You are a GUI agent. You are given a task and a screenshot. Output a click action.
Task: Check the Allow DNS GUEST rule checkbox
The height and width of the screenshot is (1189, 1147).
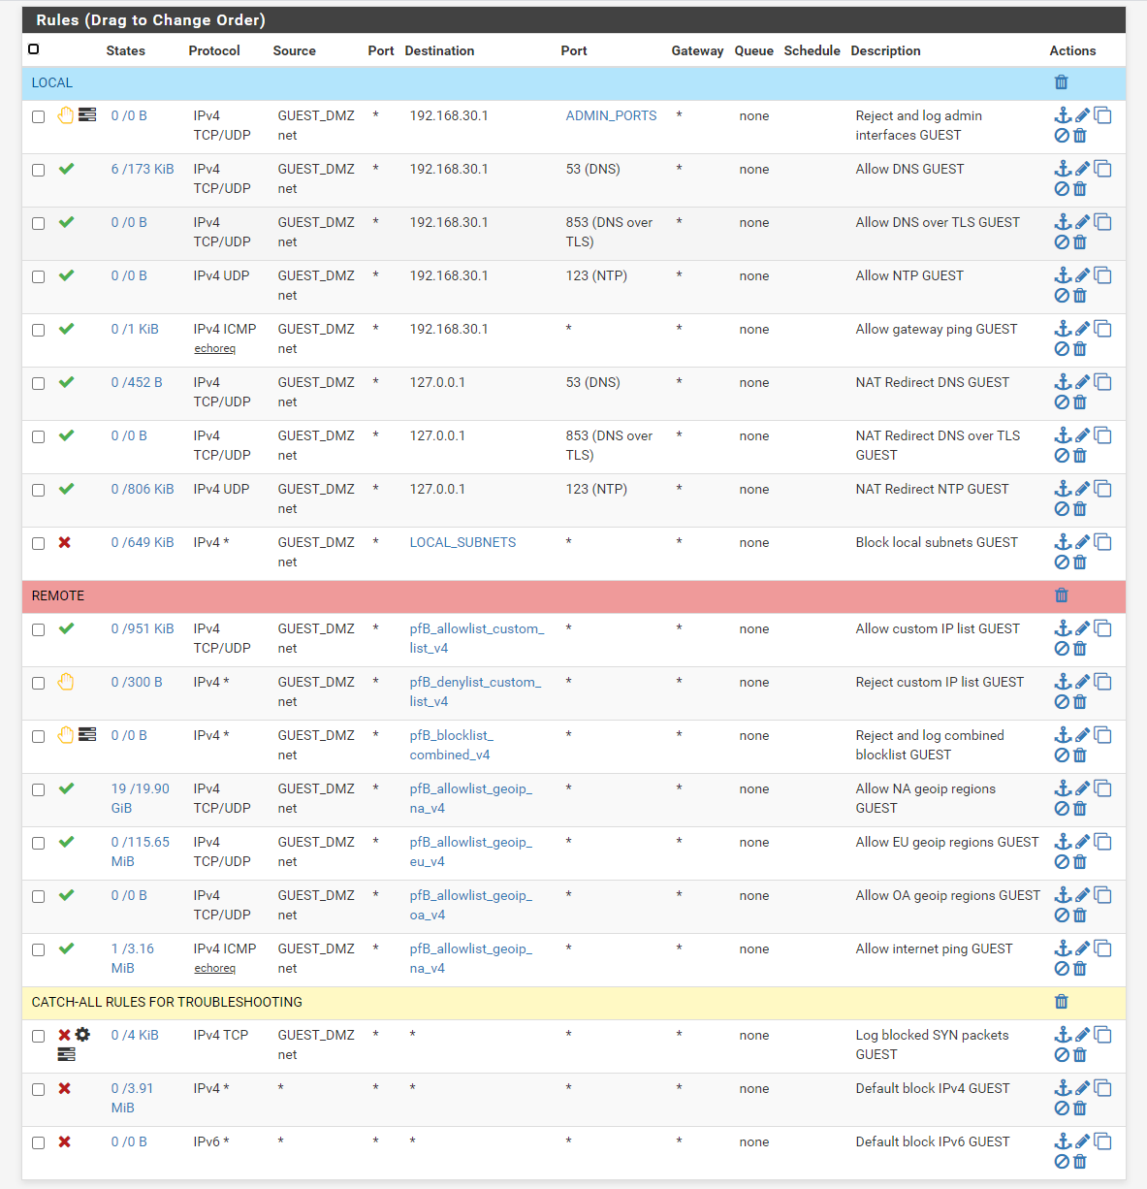[x=38, y=170]
